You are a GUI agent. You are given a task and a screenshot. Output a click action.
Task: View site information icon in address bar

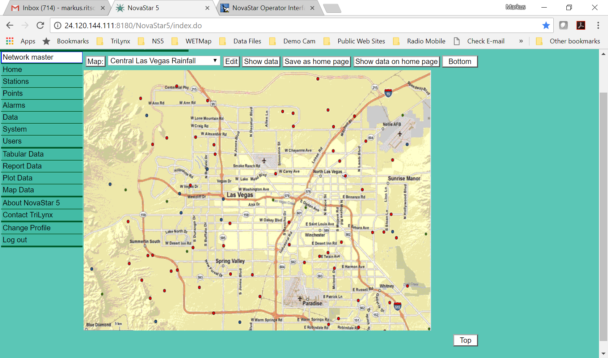(58, 26)
